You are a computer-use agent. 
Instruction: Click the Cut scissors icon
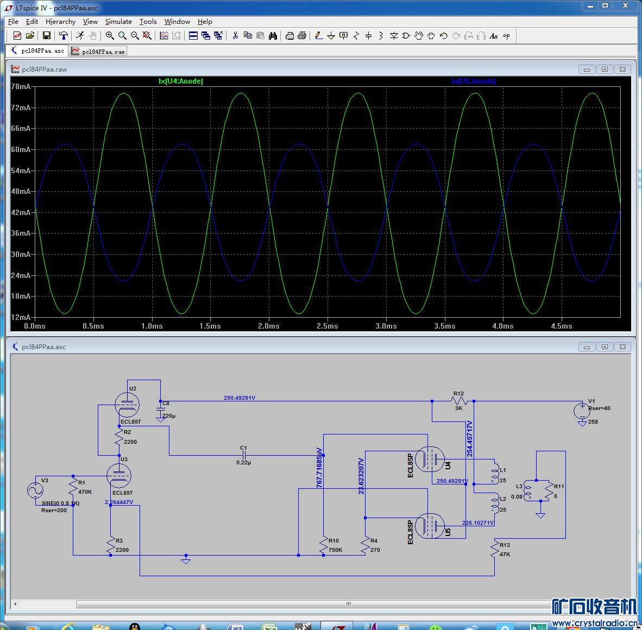235,36
